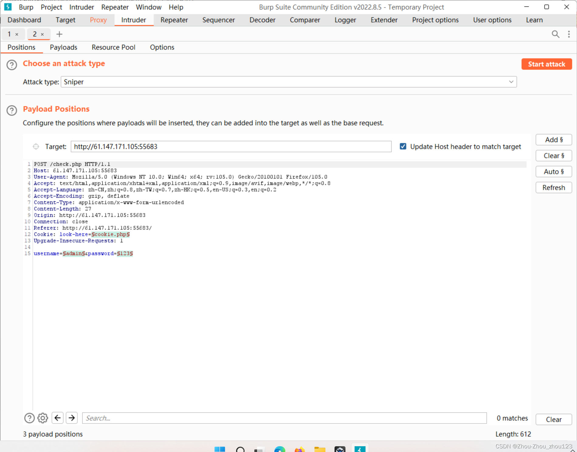Switch to the Comparer tab
The width and height of the screenshot is (577, 452).
(x=305, y=20)
